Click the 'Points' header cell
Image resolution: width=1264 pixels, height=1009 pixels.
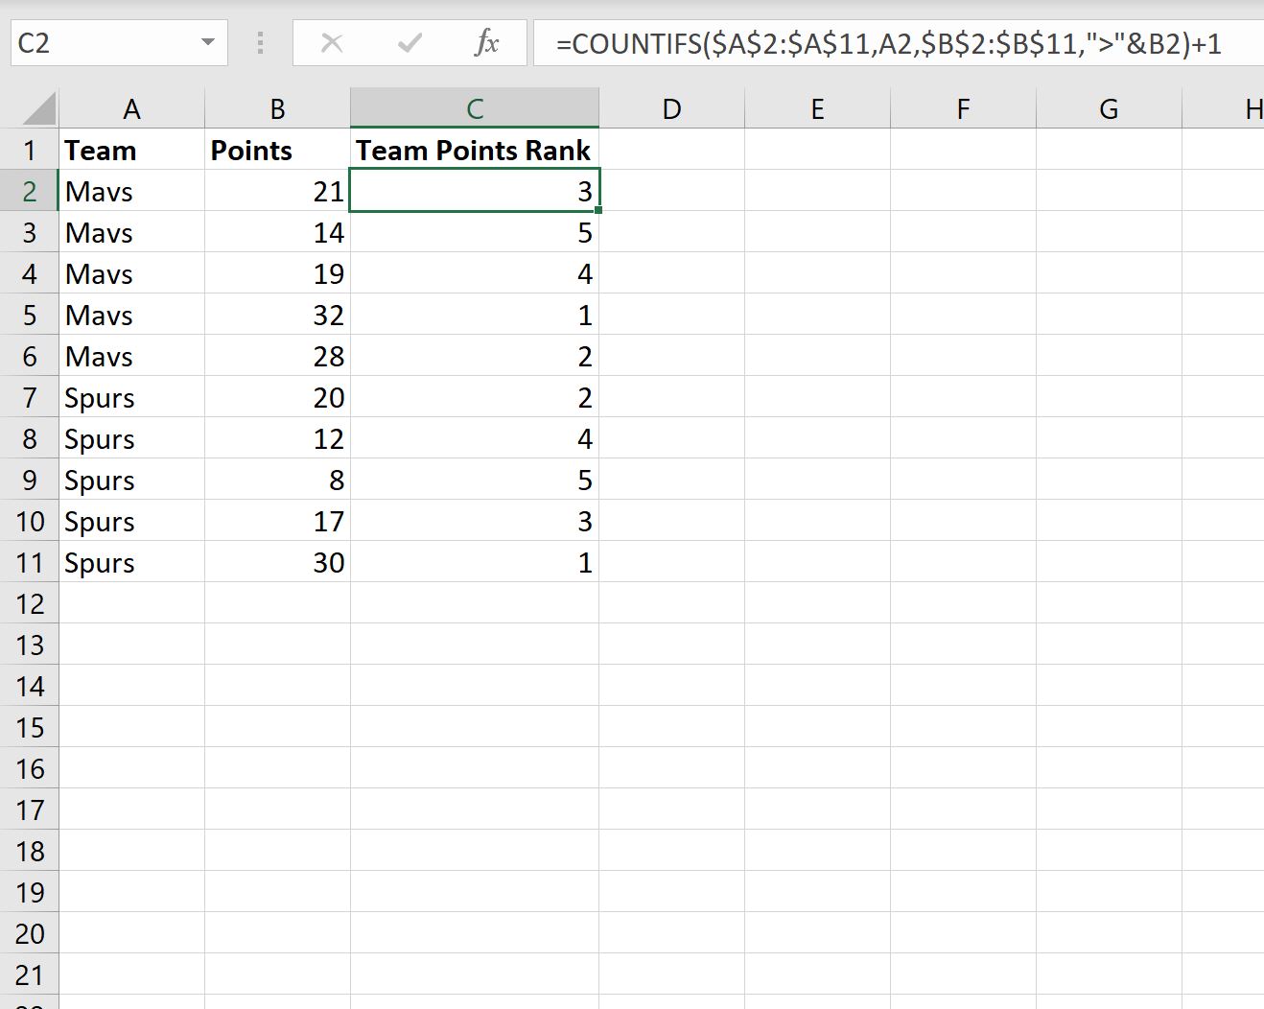[277, 150]
